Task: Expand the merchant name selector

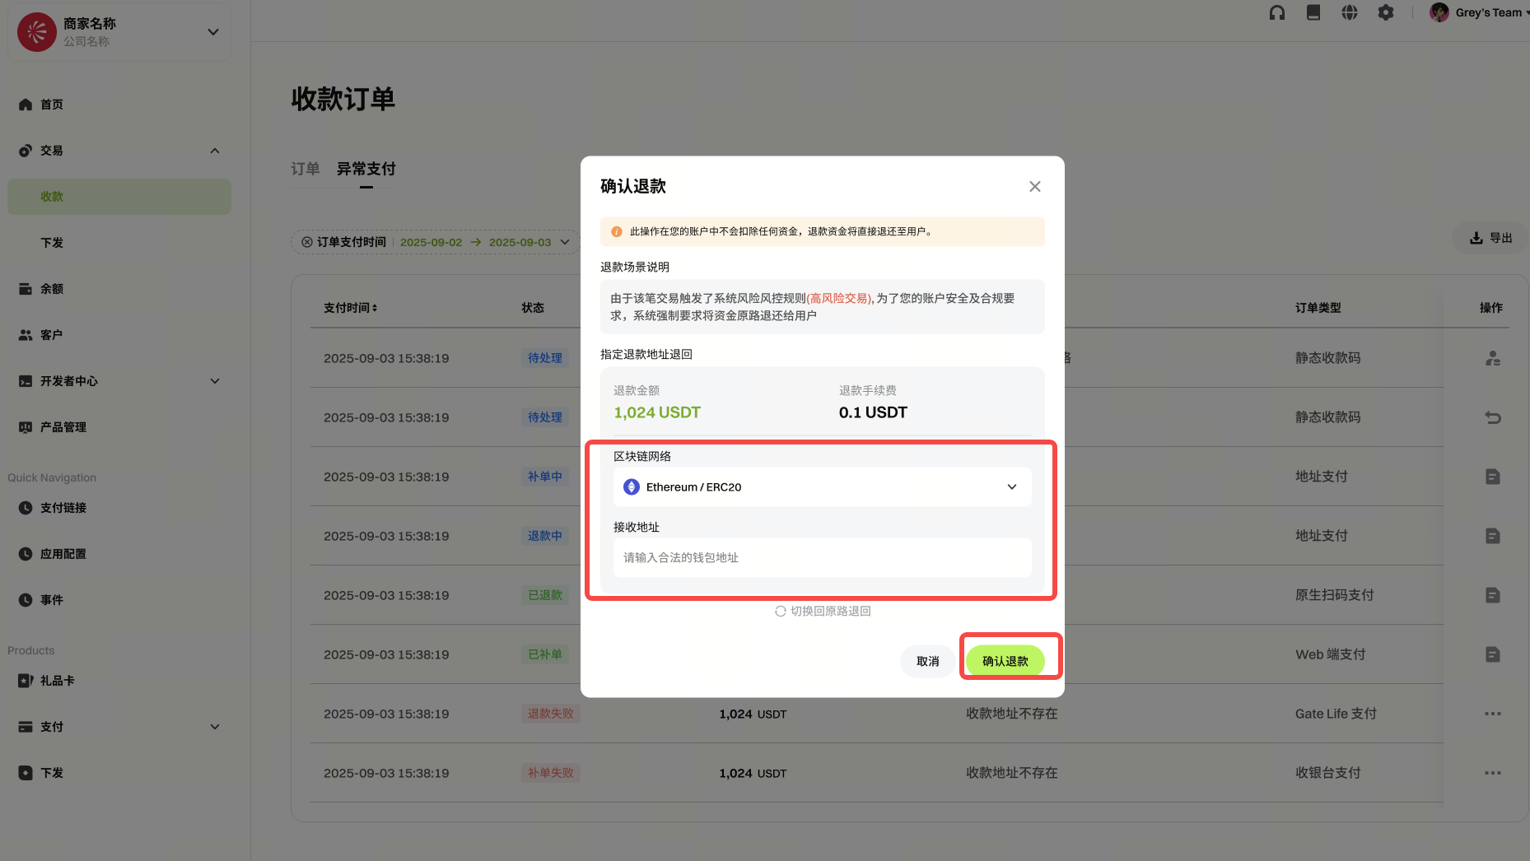Action: [x=213, y=32]
